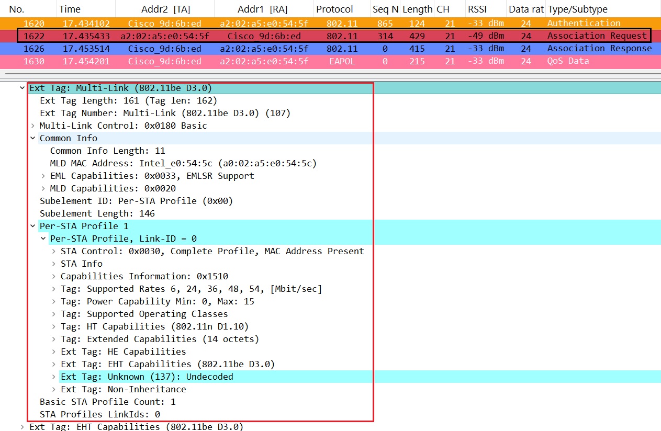Collapse the Ext Tag Multi-Link tree node
The height and width of the screenshot is (431, 661).
click(22, 88)
